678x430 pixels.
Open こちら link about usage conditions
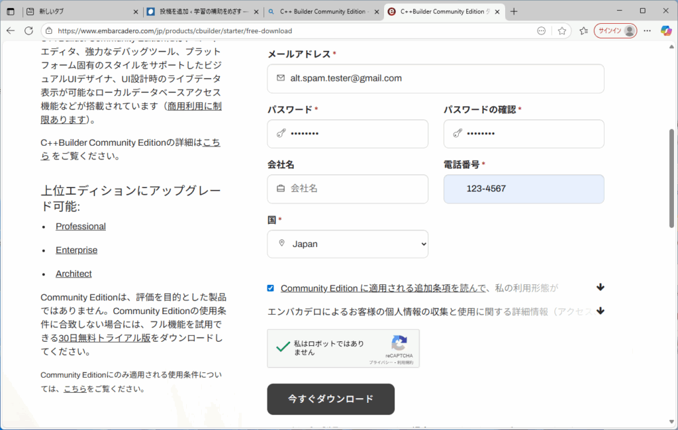point(75,388)
